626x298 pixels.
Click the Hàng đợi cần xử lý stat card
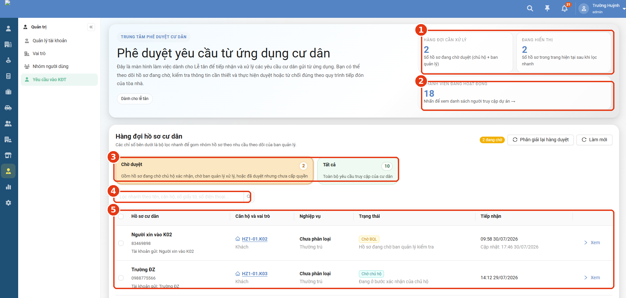(x=466, y=52)
